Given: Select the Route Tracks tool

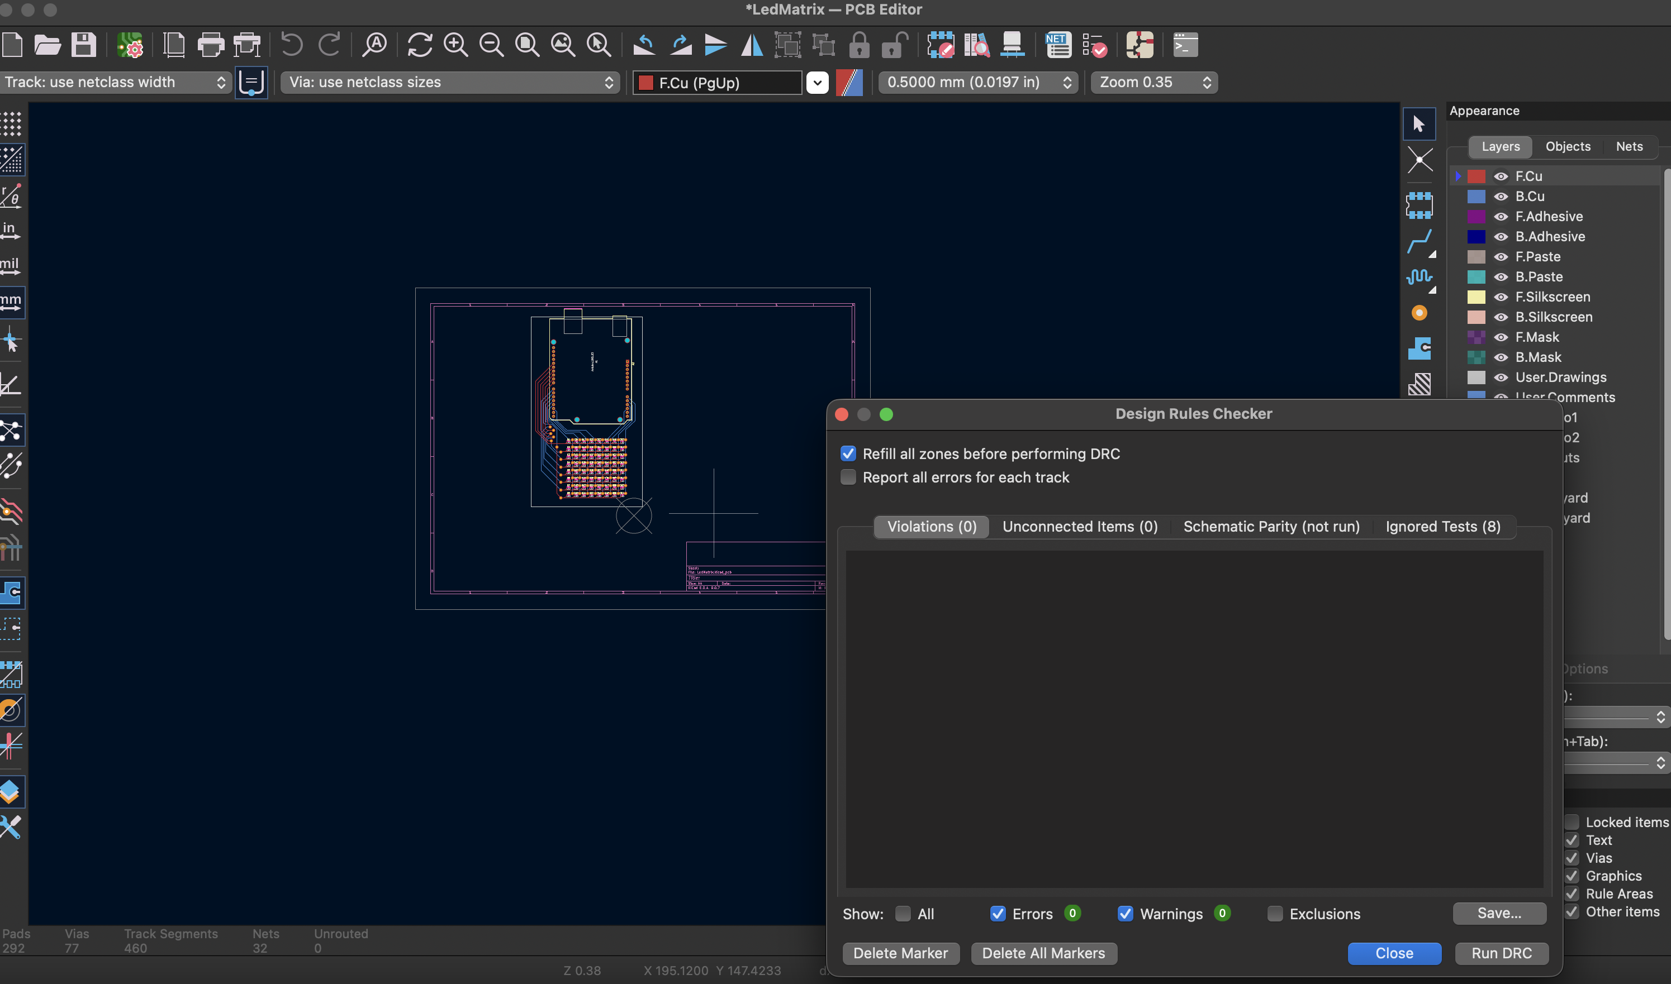Looking at the screenshot, I should point(1419,242).
